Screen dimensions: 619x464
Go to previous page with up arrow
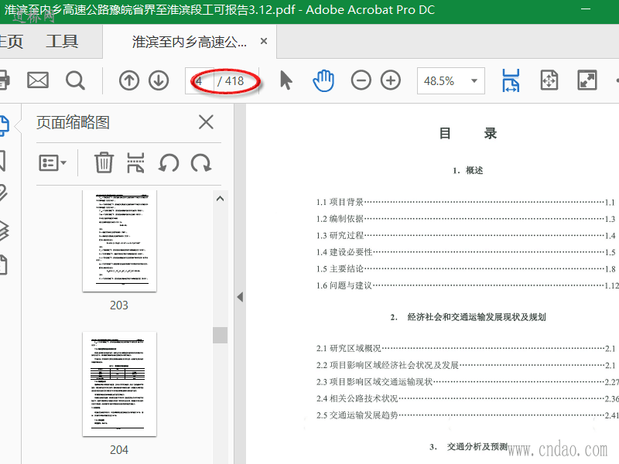tap(129, 80)
